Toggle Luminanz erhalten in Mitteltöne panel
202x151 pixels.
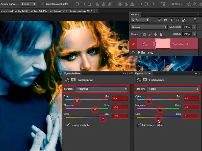click(x=68, y=125)
